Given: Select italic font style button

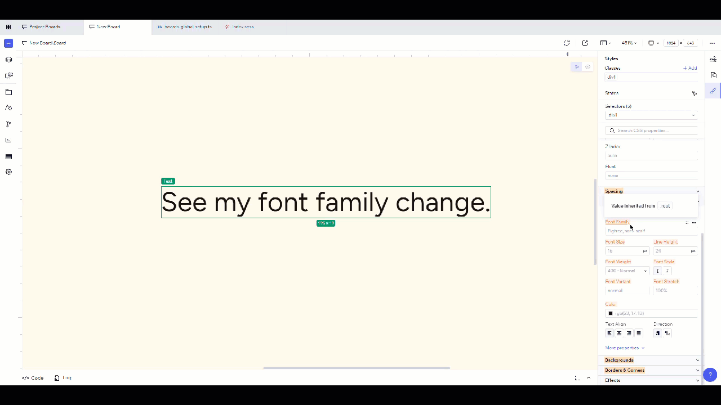Looking at the screenshot, I should click(x=667, y=271).
